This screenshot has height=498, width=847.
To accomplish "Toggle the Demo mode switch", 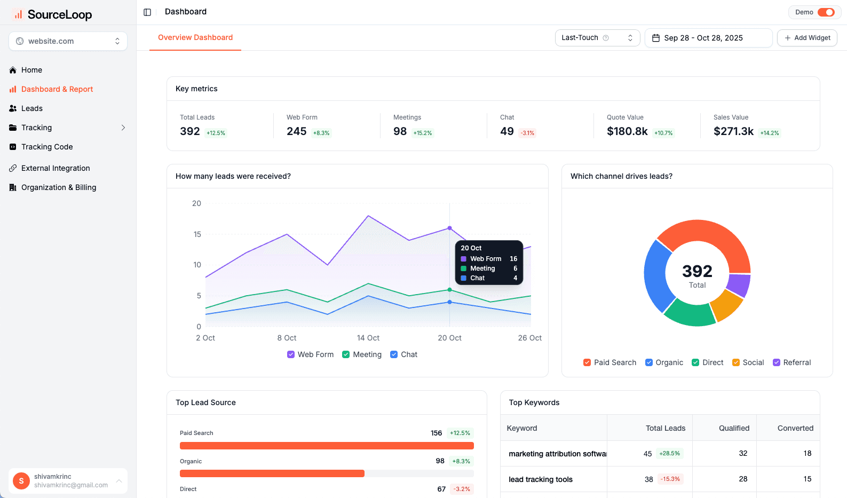I will [826, 12].
